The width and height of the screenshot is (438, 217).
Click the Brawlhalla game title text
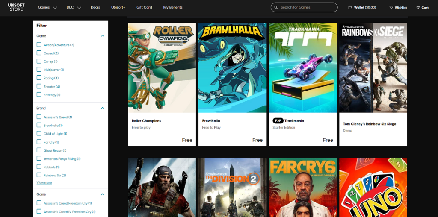(x=211, y=121)
